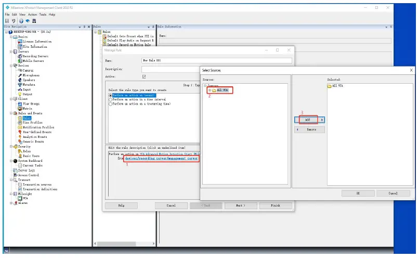Select Transaction definitions under Transact
418x258 pixels.
tap(40, 189)
